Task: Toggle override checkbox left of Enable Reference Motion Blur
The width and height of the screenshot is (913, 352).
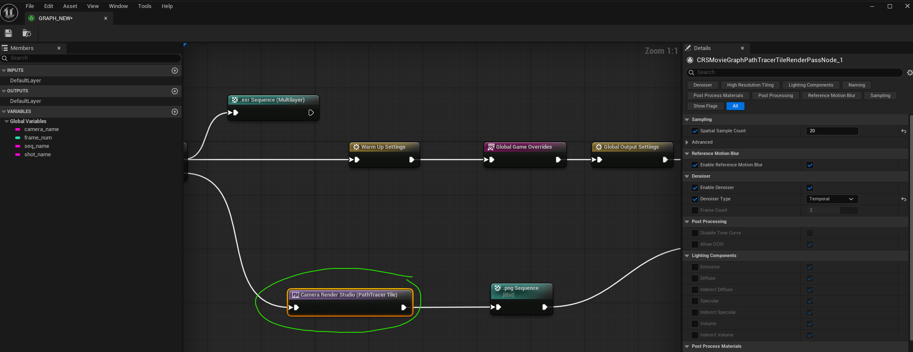Action: click(x=695, y=165)
